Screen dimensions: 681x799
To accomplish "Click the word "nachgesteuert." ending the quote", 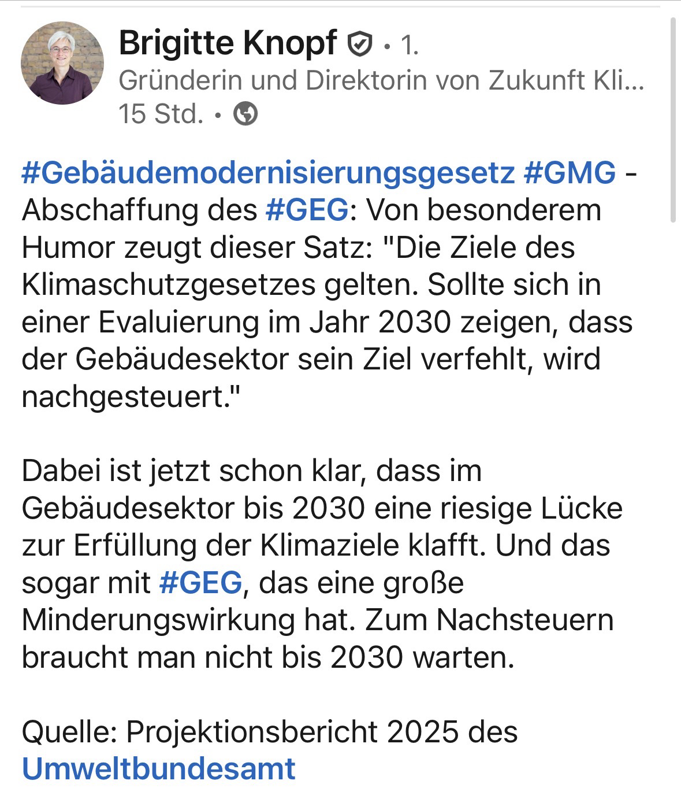I will (x=130, y=397).
